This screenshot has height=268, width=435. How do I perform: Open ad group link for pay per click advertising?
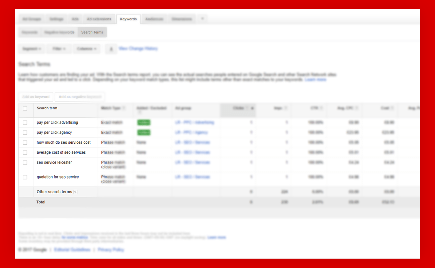click(x=194, y=123)
